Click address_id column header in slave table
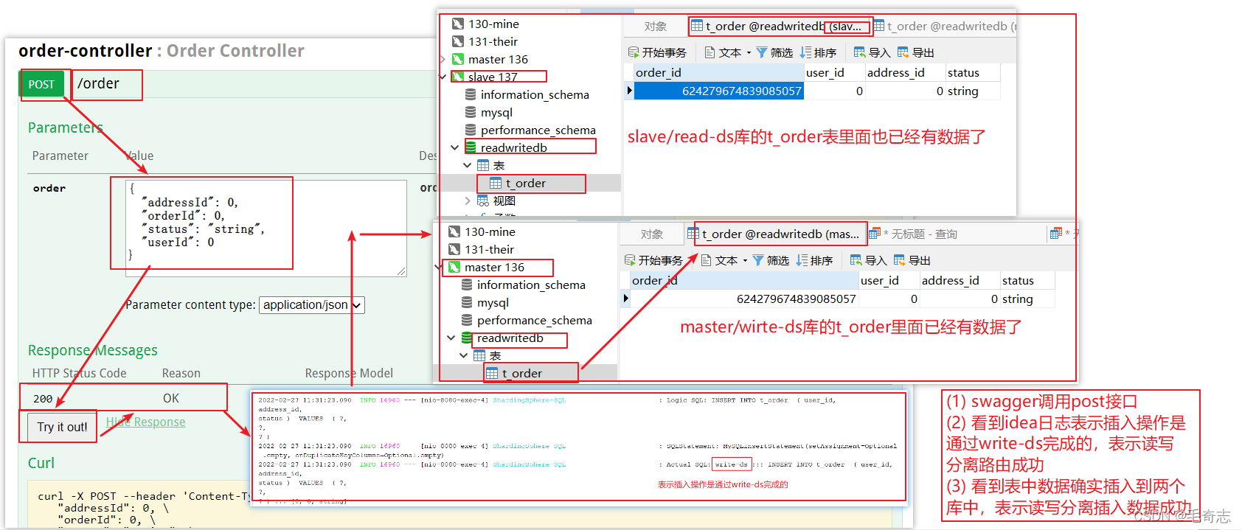The width and height of the screenshot is (1242, 530). tap(905, 72)
